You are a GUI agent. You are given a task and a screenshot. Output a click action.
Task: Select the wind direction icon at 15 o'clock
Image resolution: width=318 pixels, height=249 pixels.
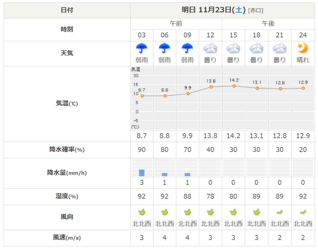pos(233,212)
